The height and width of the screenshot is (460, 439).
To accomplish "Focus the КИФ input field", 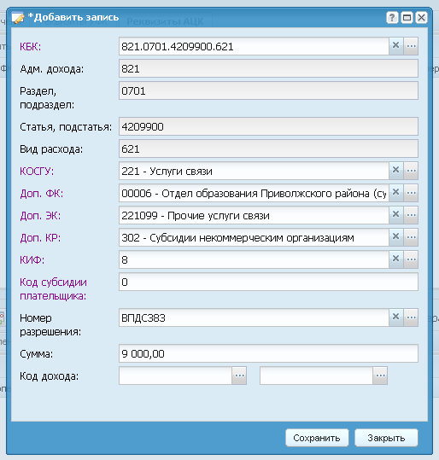I will (254, 259).
